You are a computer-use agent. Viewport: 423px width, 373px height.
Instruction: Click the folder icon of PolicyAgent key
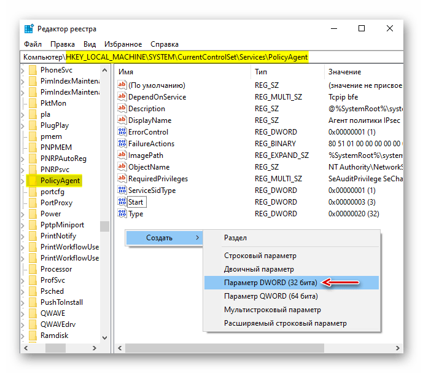coord(33,181)
